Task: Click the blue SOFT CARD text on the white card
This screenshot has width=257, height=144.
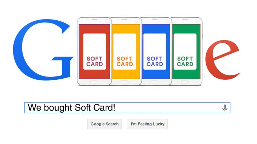Action: (155, 62)
